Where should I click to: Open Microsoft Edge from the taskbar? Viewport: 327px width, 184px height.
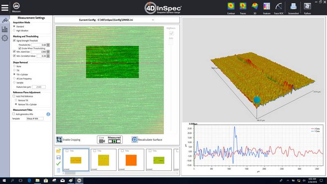[x=29, y=180]
